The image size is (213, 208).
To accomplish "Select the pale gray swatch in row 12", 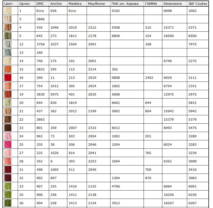I will [8, 44].
